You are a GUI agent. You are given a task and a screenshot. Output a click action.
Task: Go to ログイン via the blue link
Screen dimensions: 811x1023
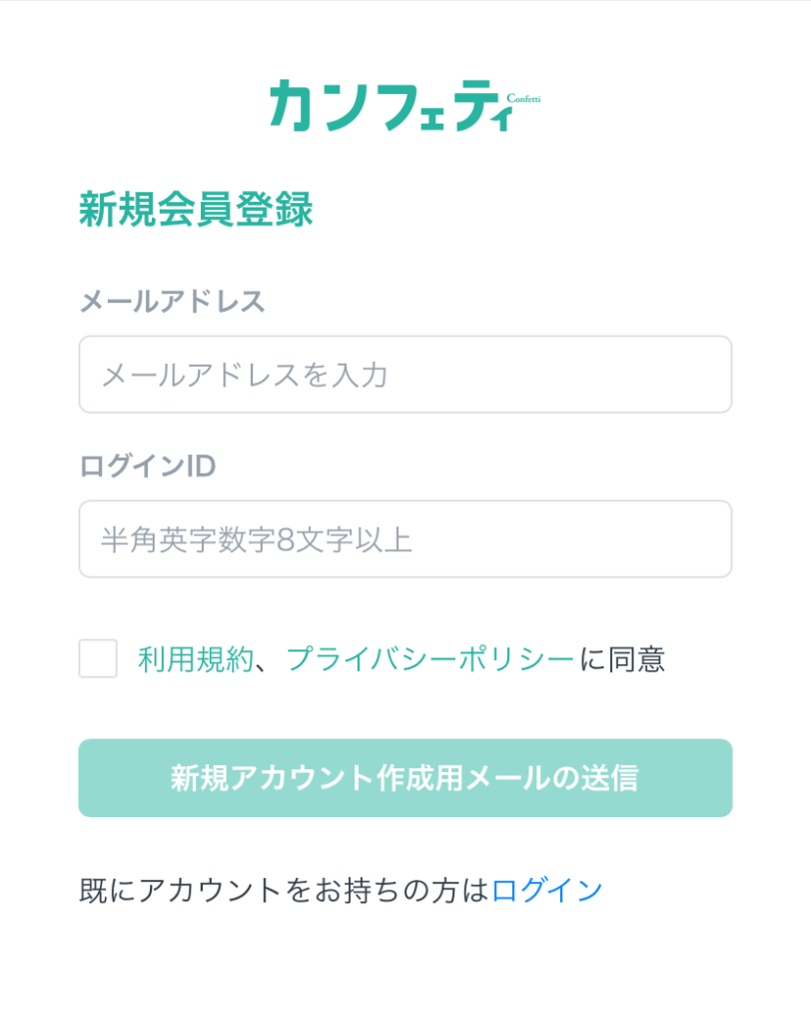pyautogui.click(x=547, y=890)
